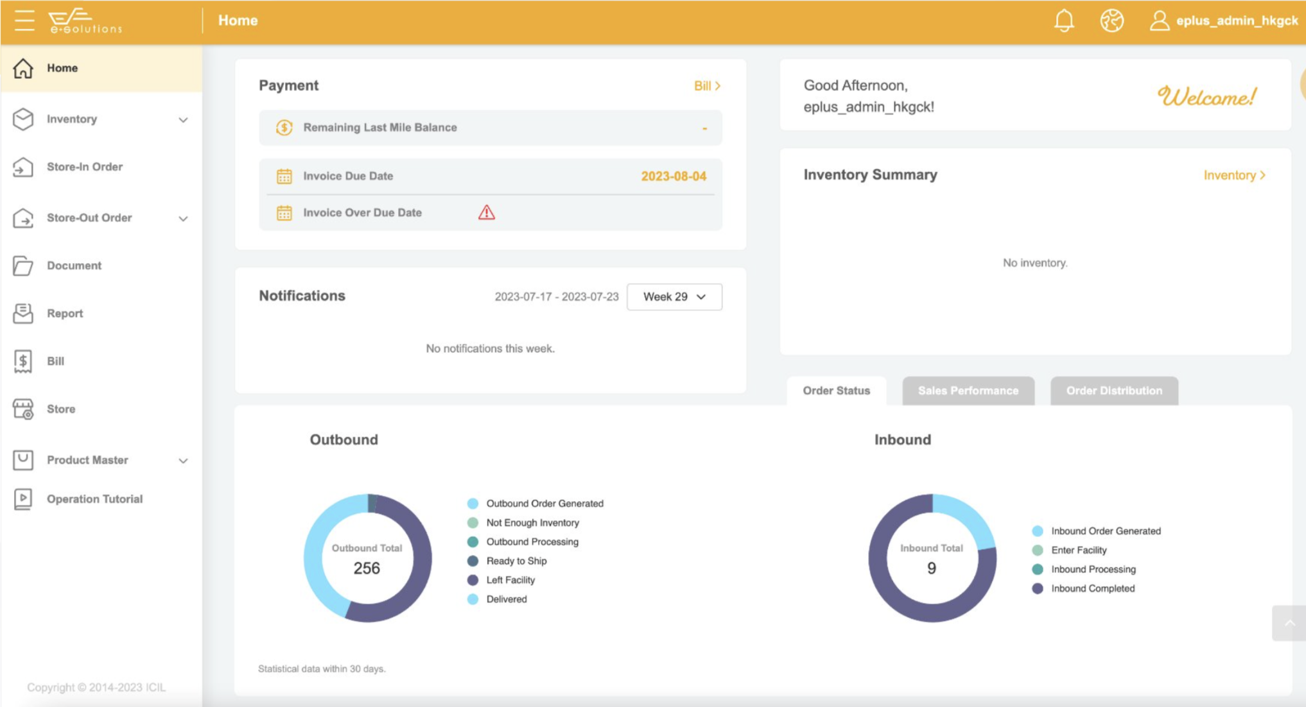This screenshot has width=1306, height=707.
Task: Open the Inventory link in summary
Action: pyautogui.click(x=1233, y=175)
